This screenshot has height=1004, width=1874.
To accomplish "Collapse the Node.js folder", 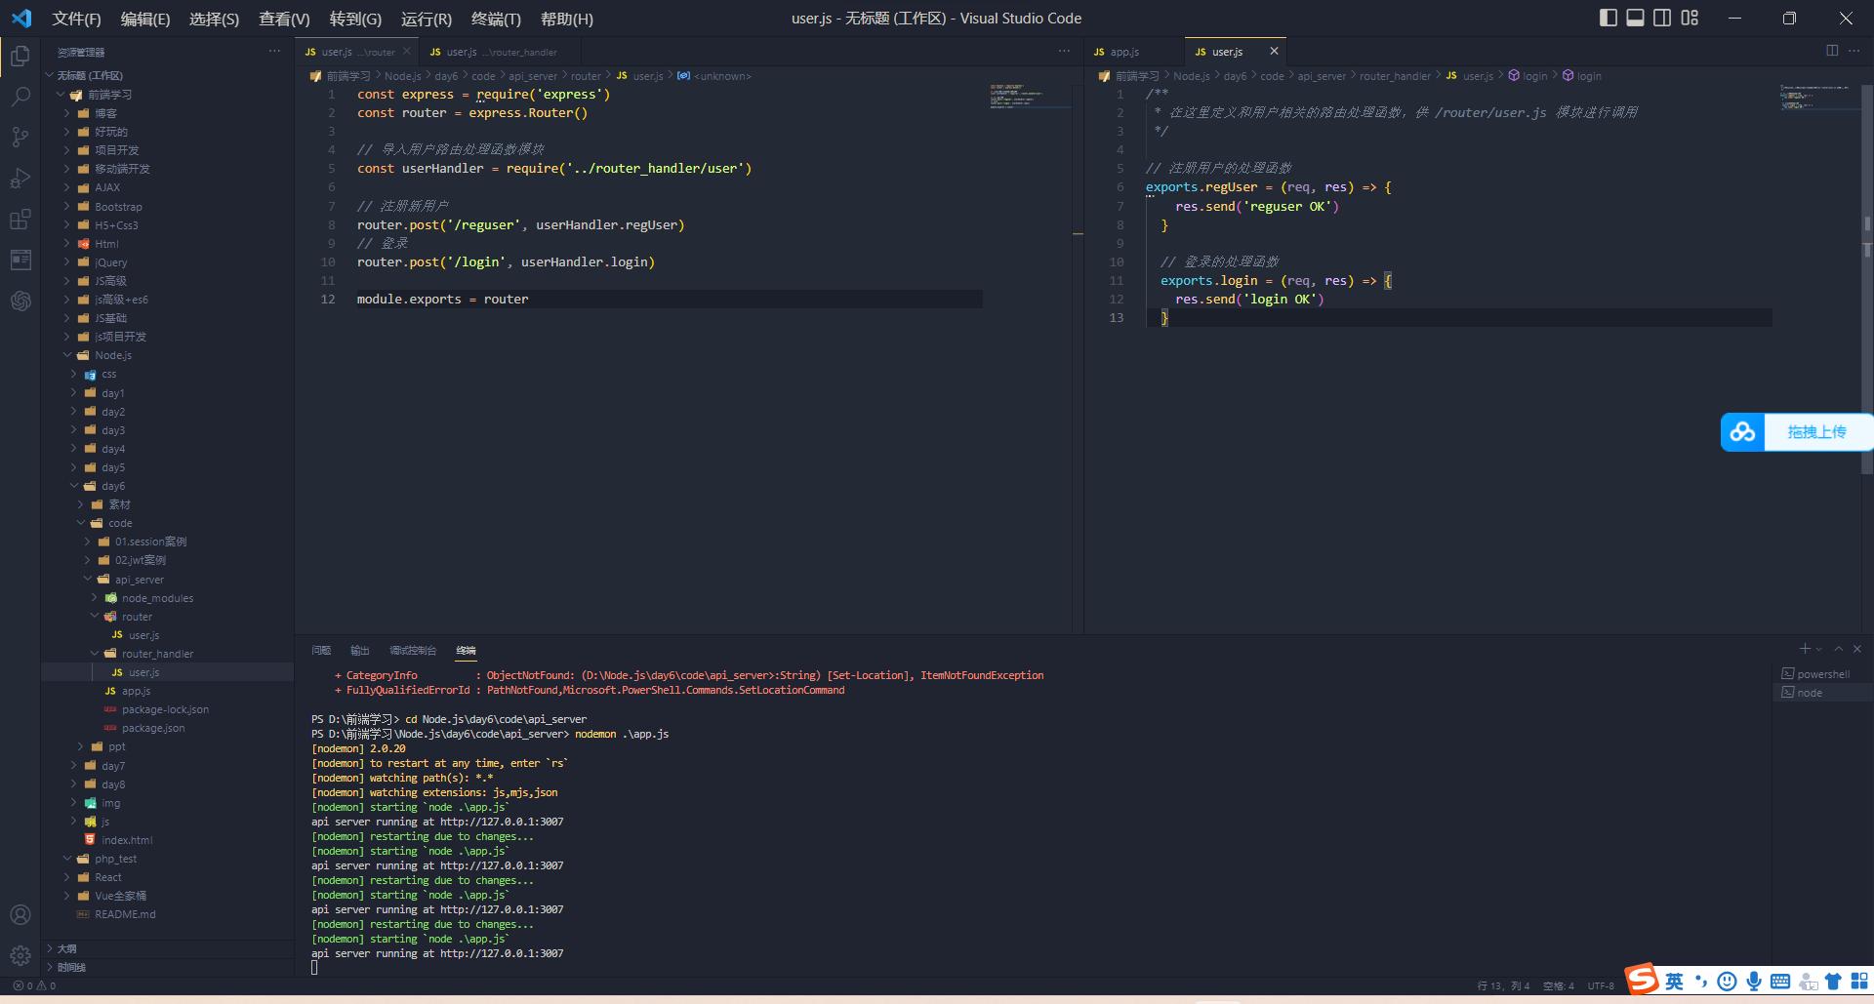I will point(67,355).
